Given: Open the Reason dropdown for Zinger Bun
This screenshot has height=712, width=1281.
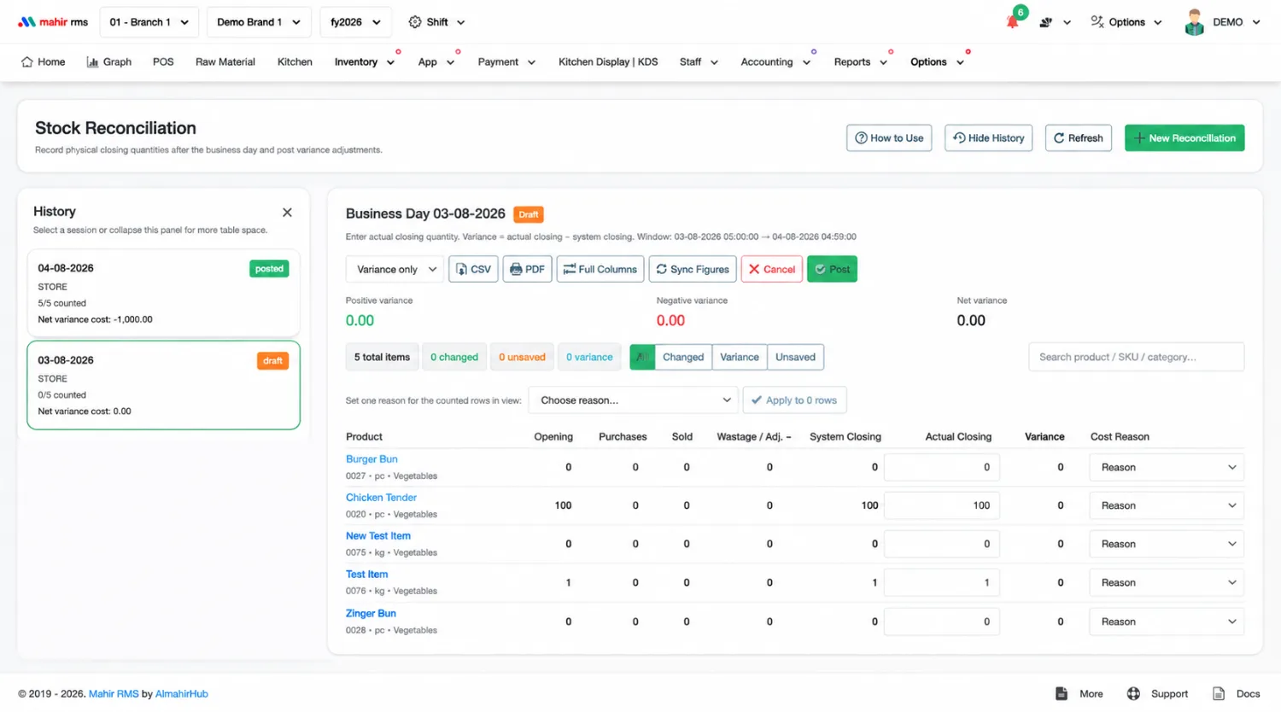Looking at the screenshot, I should click(1167, 622).
